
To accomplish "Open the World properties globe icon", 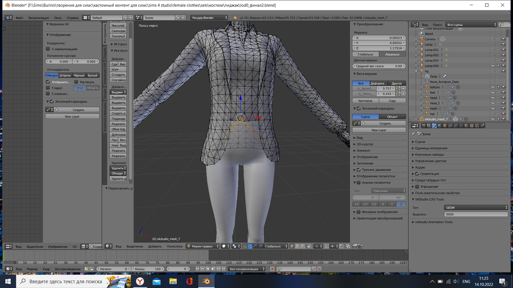I will pos(440,126).
